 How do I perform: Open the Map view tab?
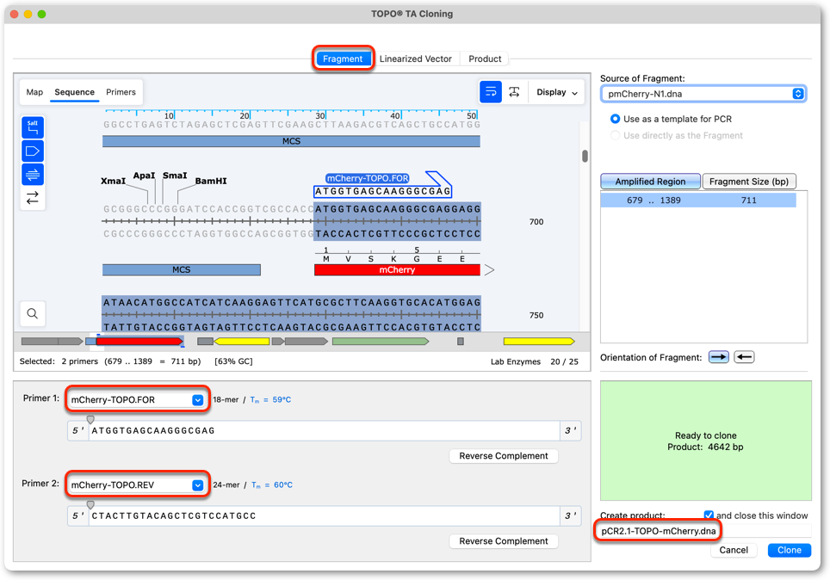pos(34,92)
